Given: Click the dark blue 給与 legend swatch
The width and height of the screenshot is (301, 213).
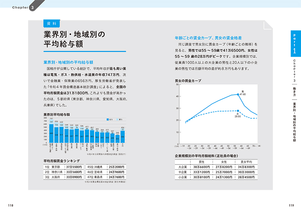Looking at the screenshot, I should 107,119.
